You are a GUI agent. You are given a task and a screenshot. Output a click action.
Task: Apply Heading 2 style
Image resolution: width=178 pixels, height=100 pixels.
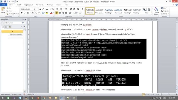(118, 11)
